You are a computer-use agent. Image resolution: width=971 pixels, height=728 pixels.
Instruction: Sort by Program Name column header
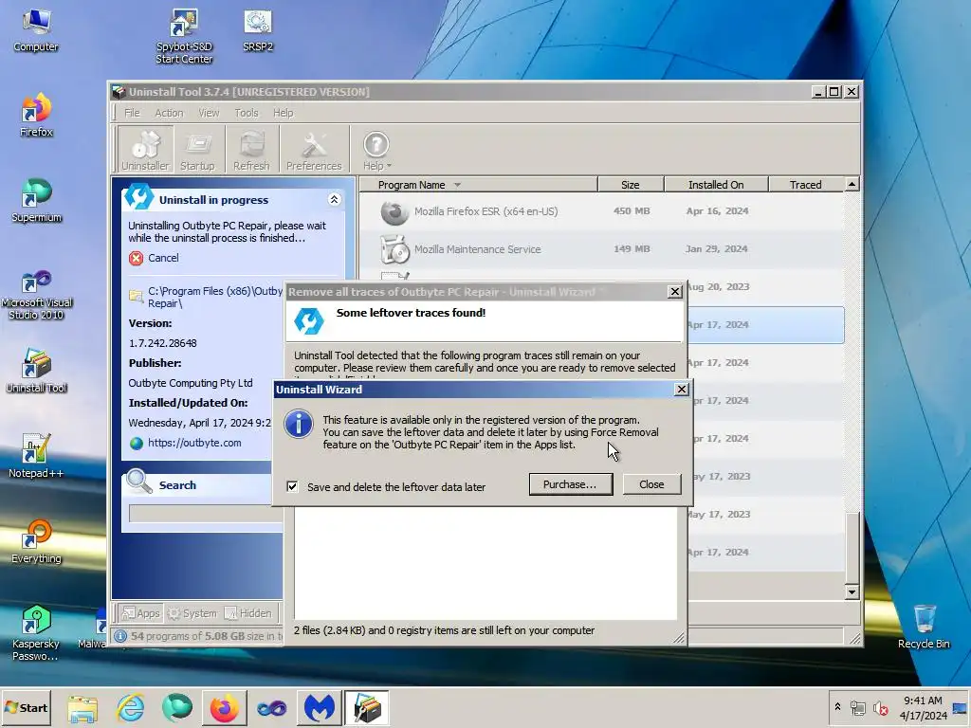(478, 185)
